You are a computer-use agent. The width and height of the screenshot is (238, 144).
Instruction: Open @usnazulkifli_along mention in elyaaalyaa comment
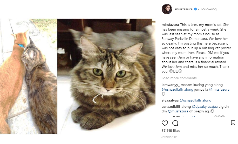(x=195, y=100)
